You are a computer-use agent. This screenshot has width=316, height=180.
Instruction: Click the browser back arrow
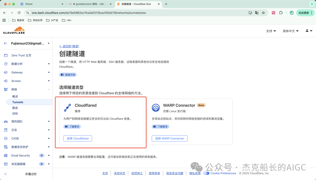pyautogui.click(x=4, y=13)
